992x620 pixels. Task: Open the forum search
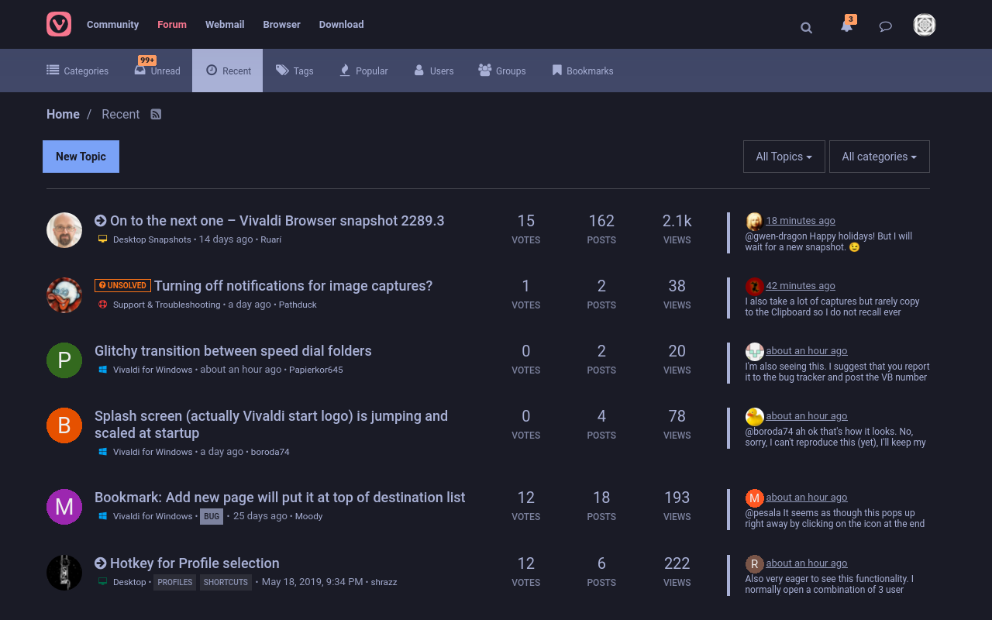(x=806, y=27)
